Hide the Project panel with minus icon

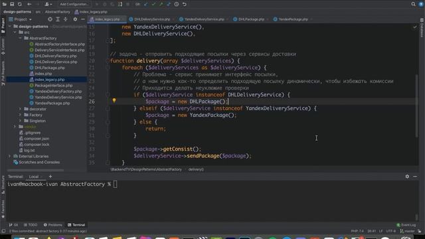82,19
